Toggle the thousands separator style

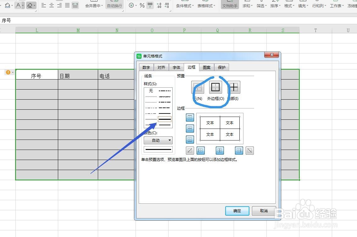(150, 5)
